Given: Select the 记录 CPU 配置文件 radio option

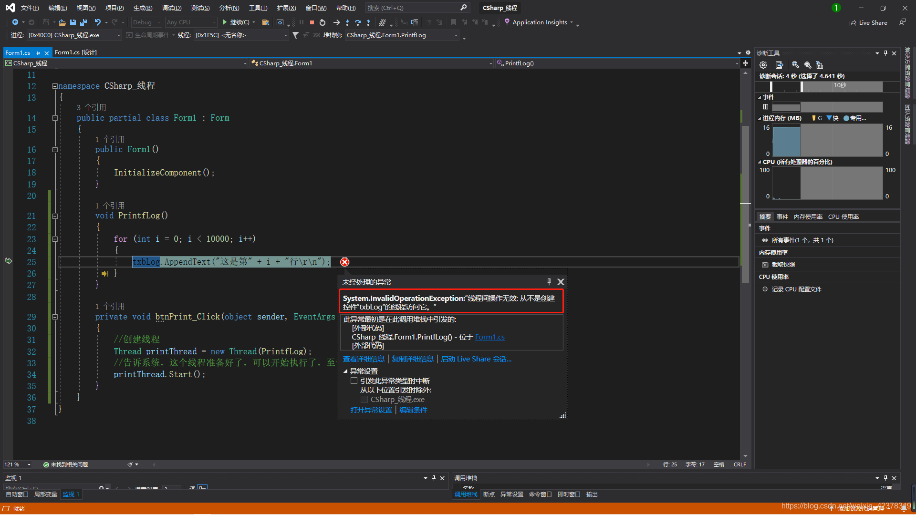Looking at the screenshot, I should point(765,289).
